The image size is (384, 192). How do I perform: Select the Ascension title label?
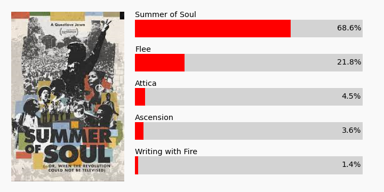coord(154,117)
